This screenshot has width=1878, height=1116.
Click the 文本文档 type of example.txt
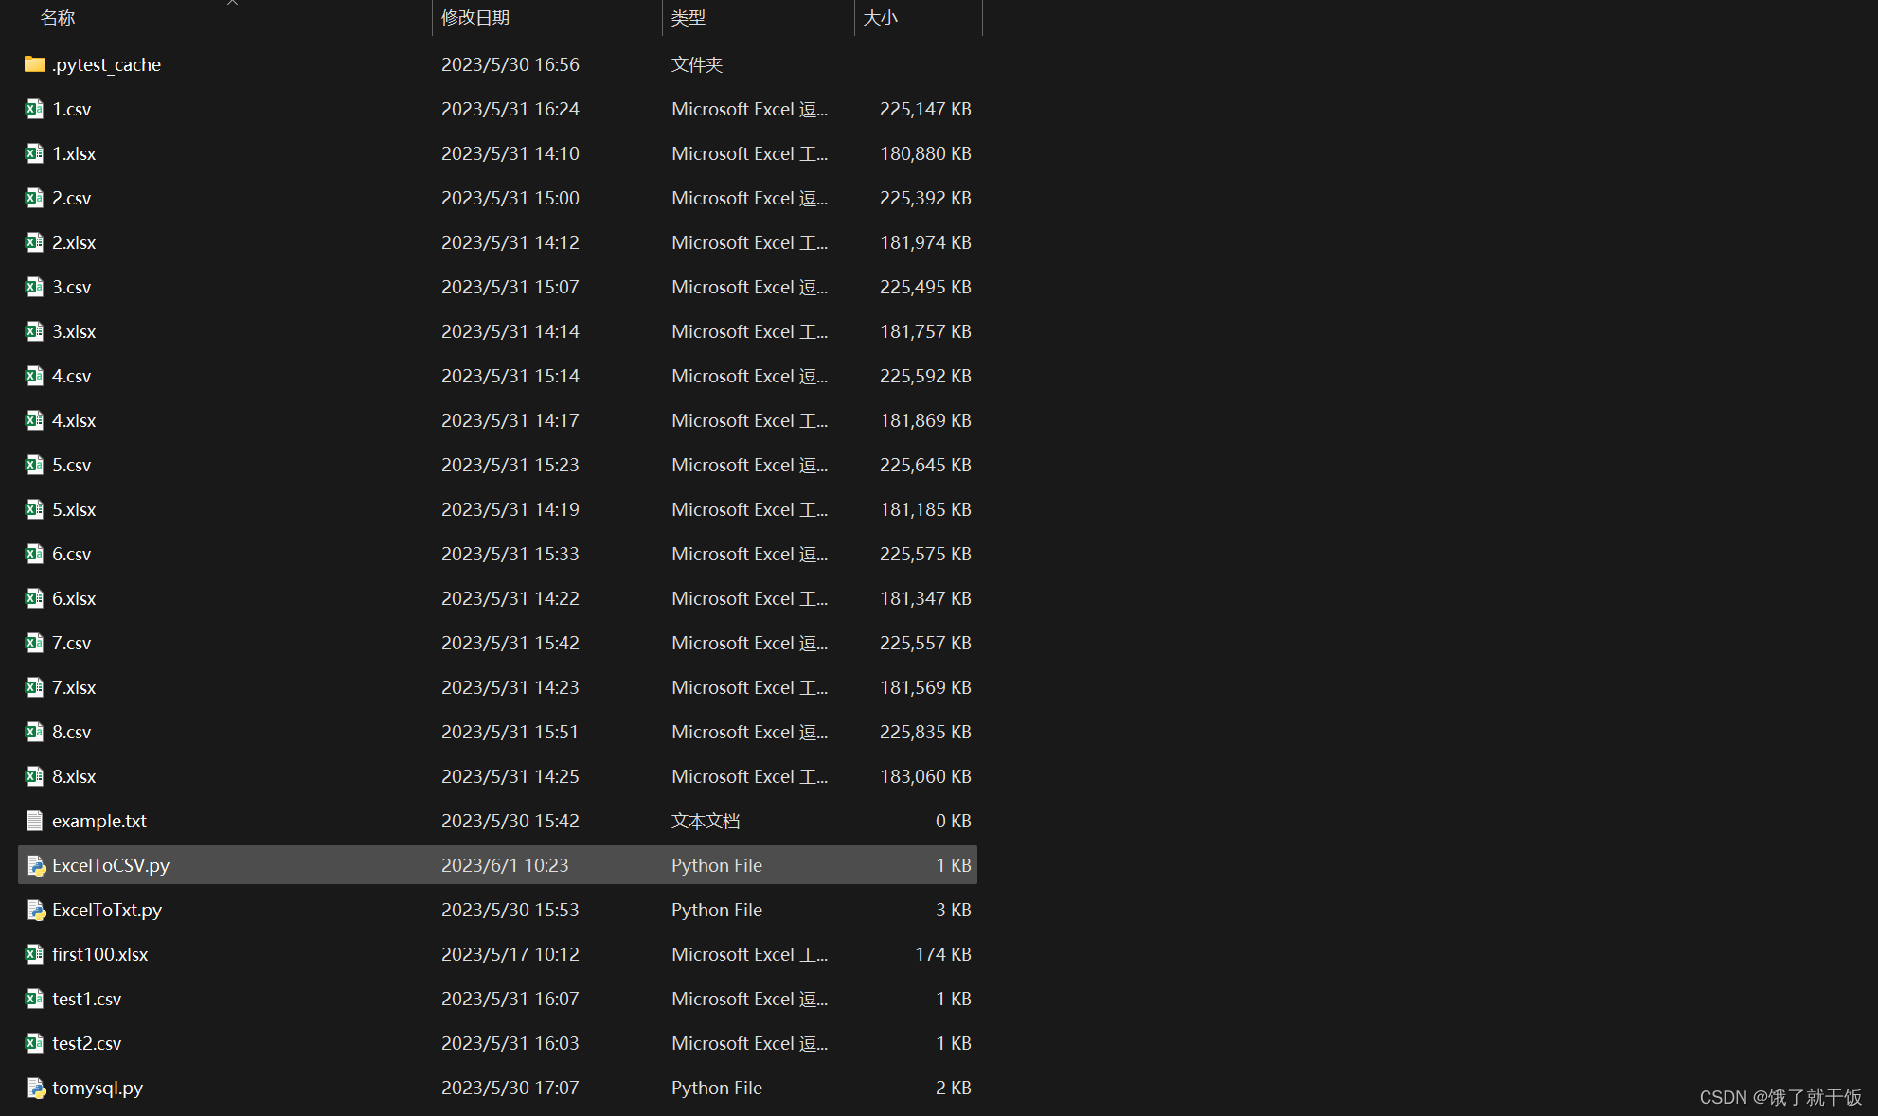[706, 821]
